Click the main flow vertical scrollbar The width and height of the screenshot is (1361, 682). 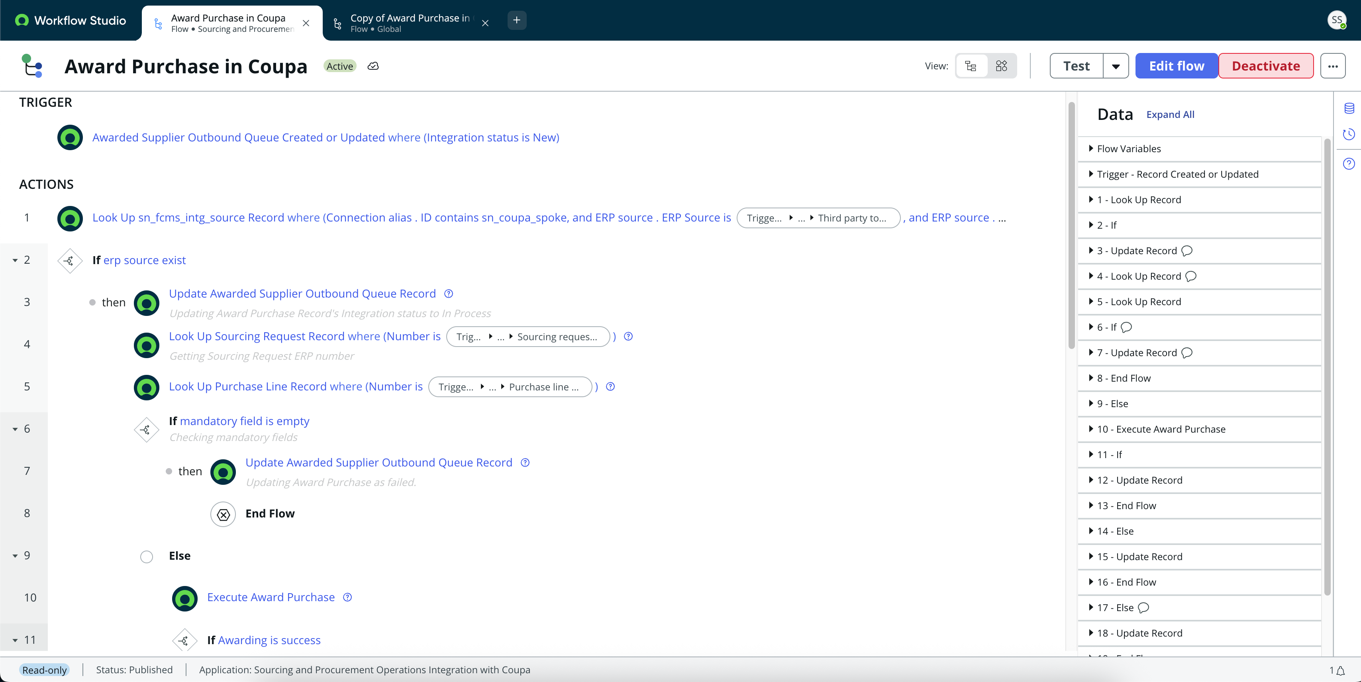pyautogui.click(x=1071, y=225)
